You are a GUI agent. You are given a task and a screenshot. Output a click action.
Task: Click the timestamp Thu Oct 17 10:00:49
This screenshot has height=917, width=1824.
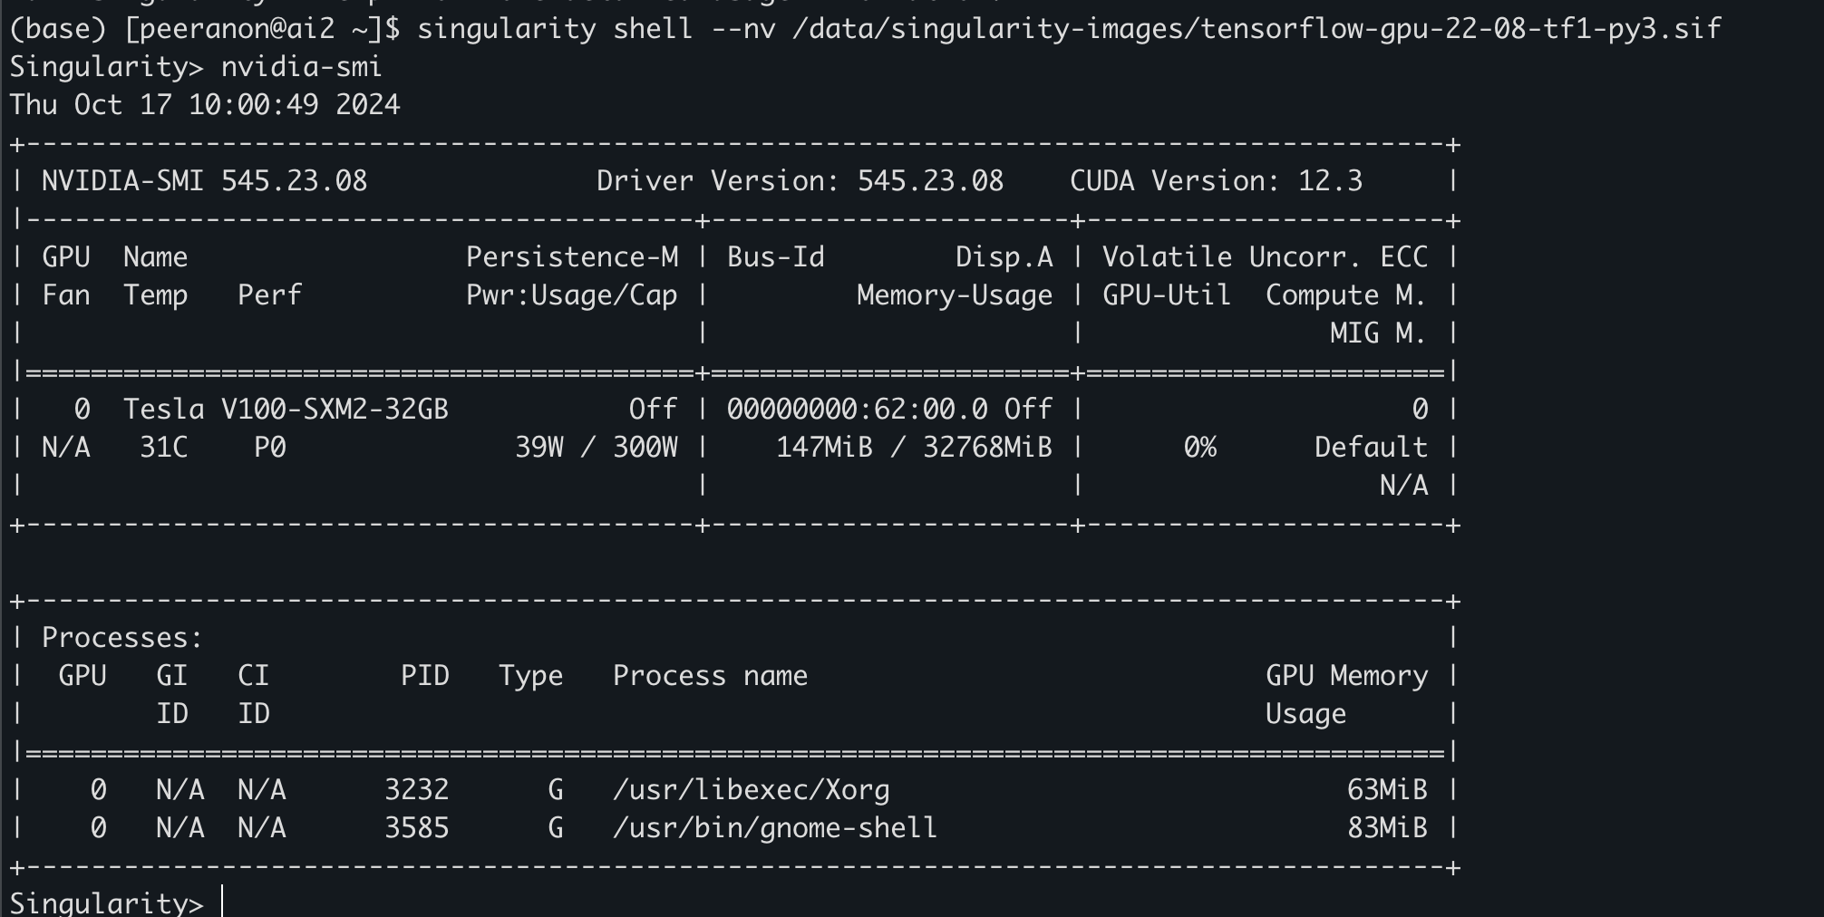pos(204,105)
